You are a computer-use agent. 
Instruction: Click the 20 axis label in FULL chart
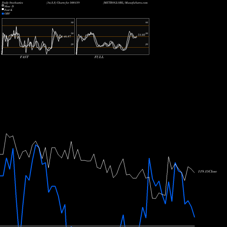point(147,44)
